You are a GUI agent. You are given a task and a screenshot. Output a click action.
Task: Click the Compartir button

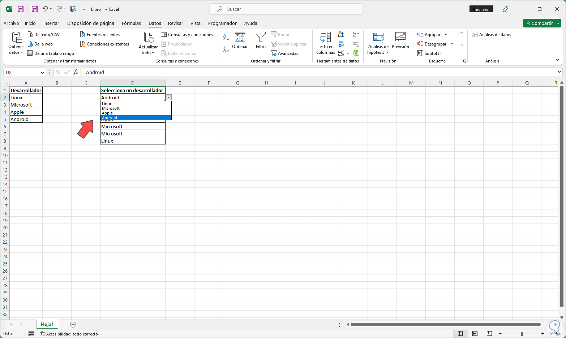pyautogui.click(x=539, y=23)
